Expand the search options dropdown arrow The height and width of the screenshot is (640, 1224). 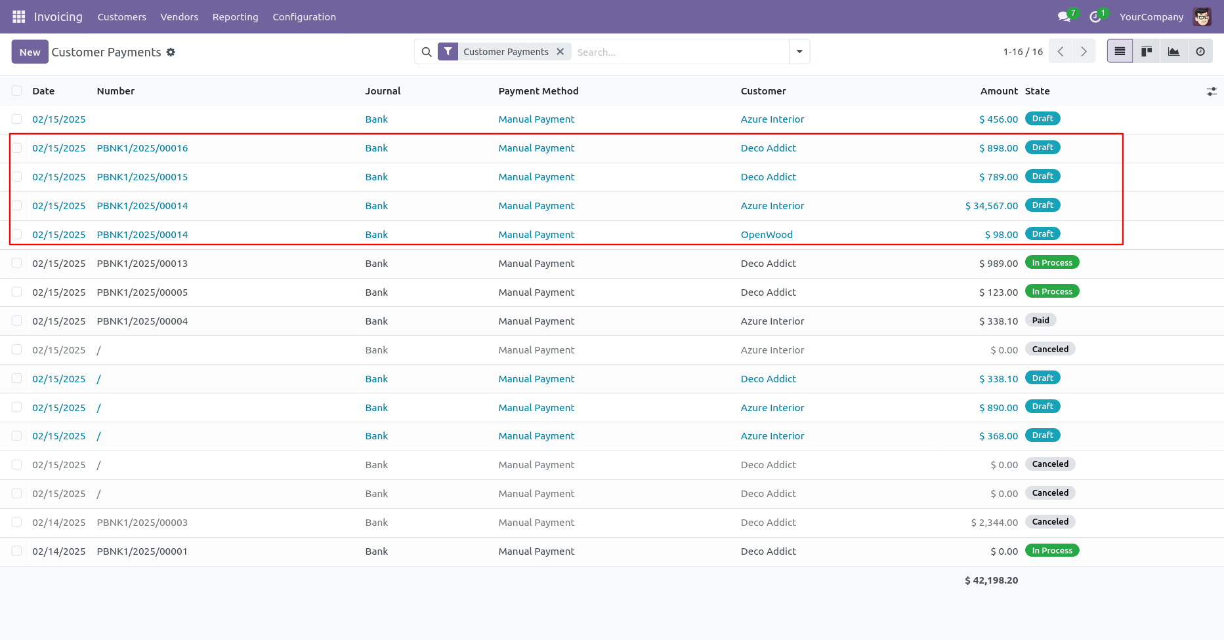click(x=799, y=52)
